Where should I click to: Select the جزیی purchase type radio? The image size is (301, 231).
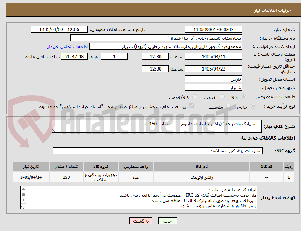253,106
